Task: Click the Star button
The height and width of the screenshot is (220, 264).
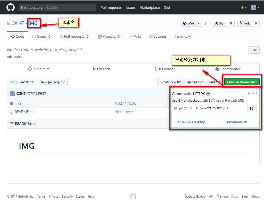Action: (220, 23)
